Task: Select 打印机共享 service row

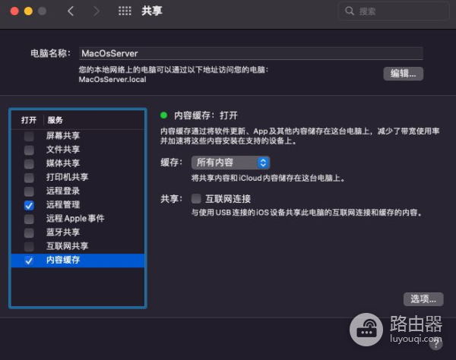Action: [x=78, y=178]
